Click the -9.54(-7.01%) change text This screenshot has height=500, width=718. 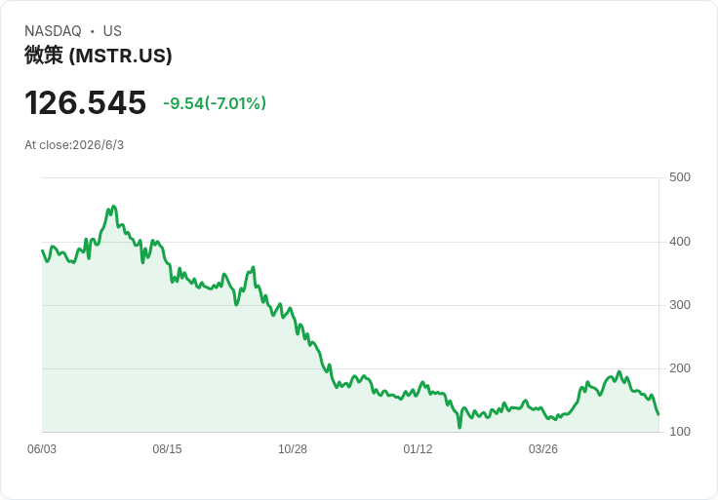coord(215,103)
